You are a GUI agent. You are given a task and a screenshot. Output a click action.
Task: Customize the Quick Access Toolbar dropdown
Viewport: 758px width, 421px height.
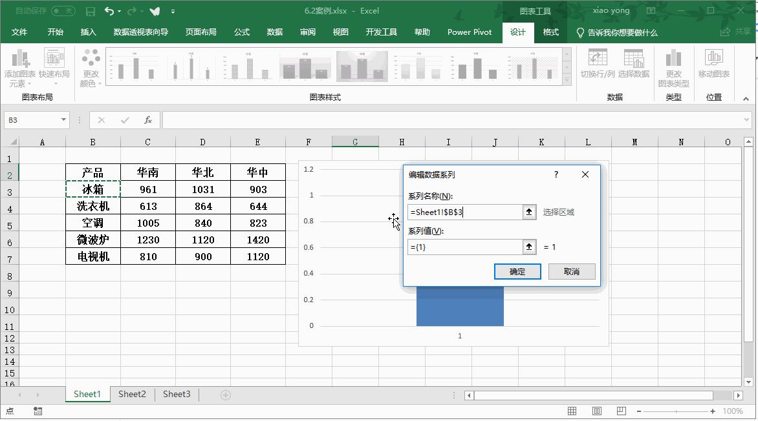pyautogui.click(x=173, y=10)
